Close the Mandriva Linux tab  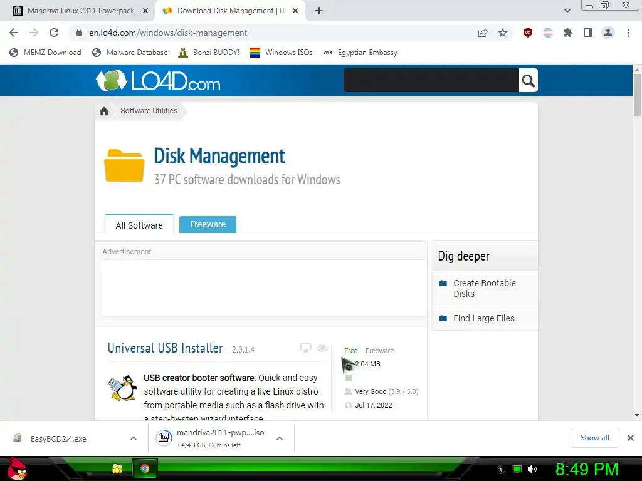point(145,11)
